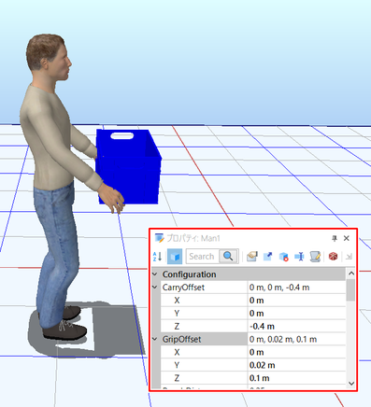Pin the properties panel with the pushpin icon
Viewport: 371px width, 407px height.
tap(335, 238)
